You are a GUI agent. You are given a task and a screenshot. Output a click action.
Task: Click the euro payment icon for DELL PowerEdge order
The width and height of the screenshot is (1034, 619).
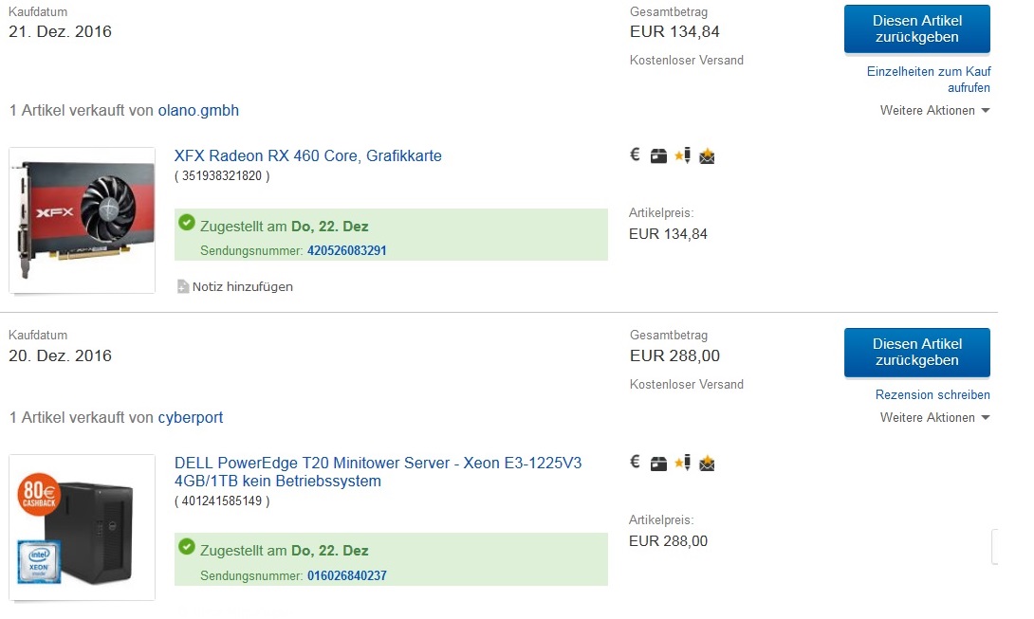[636, 463]
